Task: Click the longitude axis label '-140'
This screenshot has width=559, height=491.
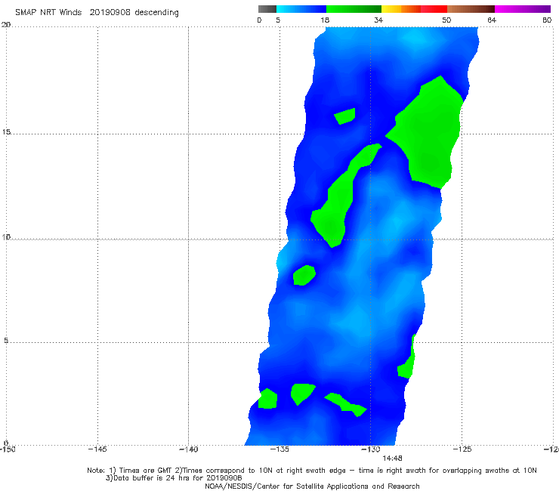Action: (188, 449)
